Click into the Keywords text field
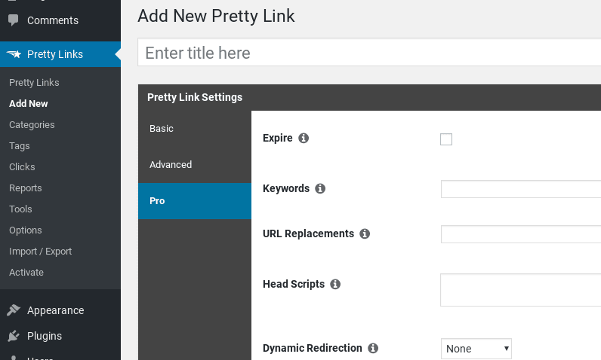601x360 pixels. (521, 189)
